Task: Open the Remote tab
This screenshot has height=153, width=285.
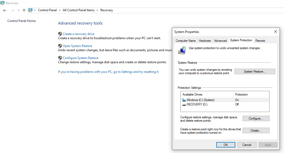Action: [x=260, y=41]
